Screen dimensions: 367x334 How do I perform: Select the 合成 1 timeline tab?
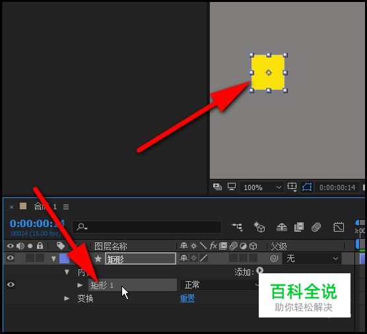pyautogui.click(x=45, y=207)
